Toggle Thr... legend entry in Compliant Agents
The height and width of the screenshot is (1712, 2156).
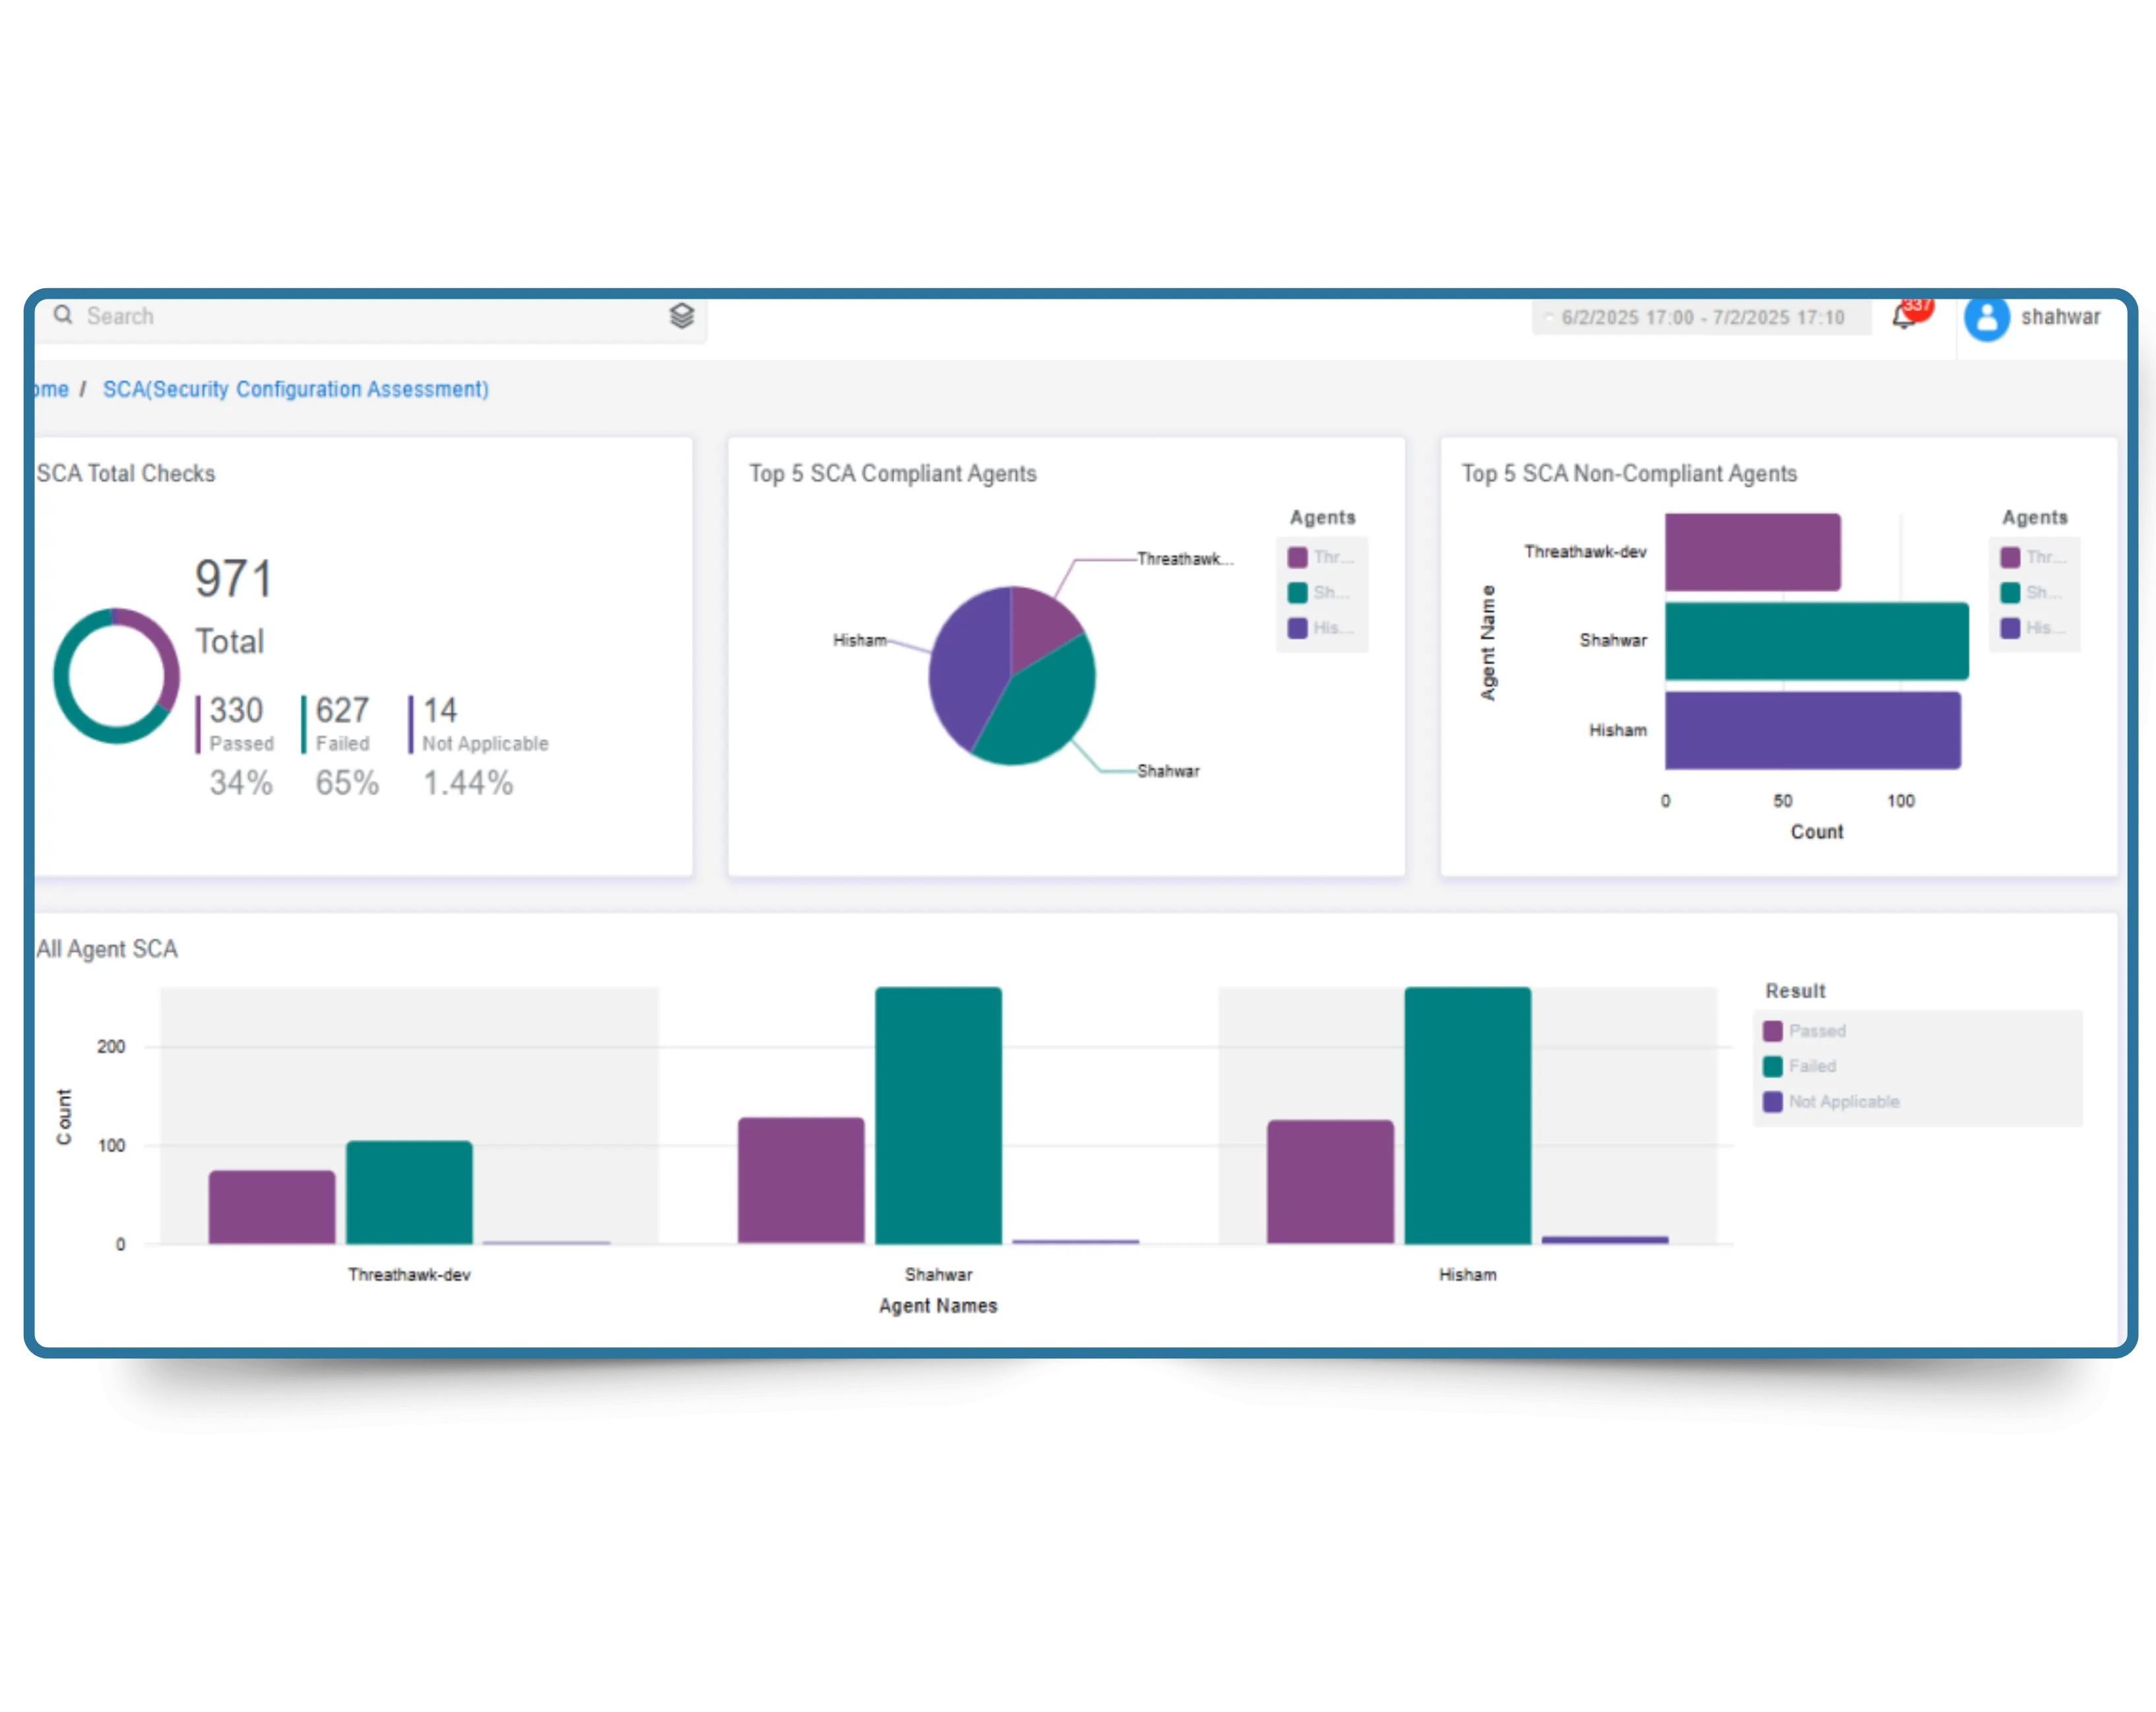pyautogui.click(x=1322, y=558)
